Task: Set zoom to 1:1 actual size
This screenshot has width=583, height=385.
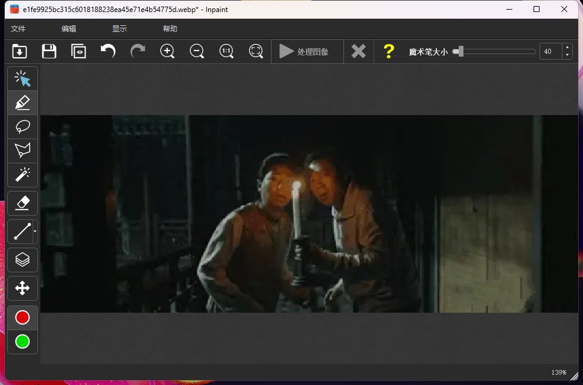Action: point(226,51)
